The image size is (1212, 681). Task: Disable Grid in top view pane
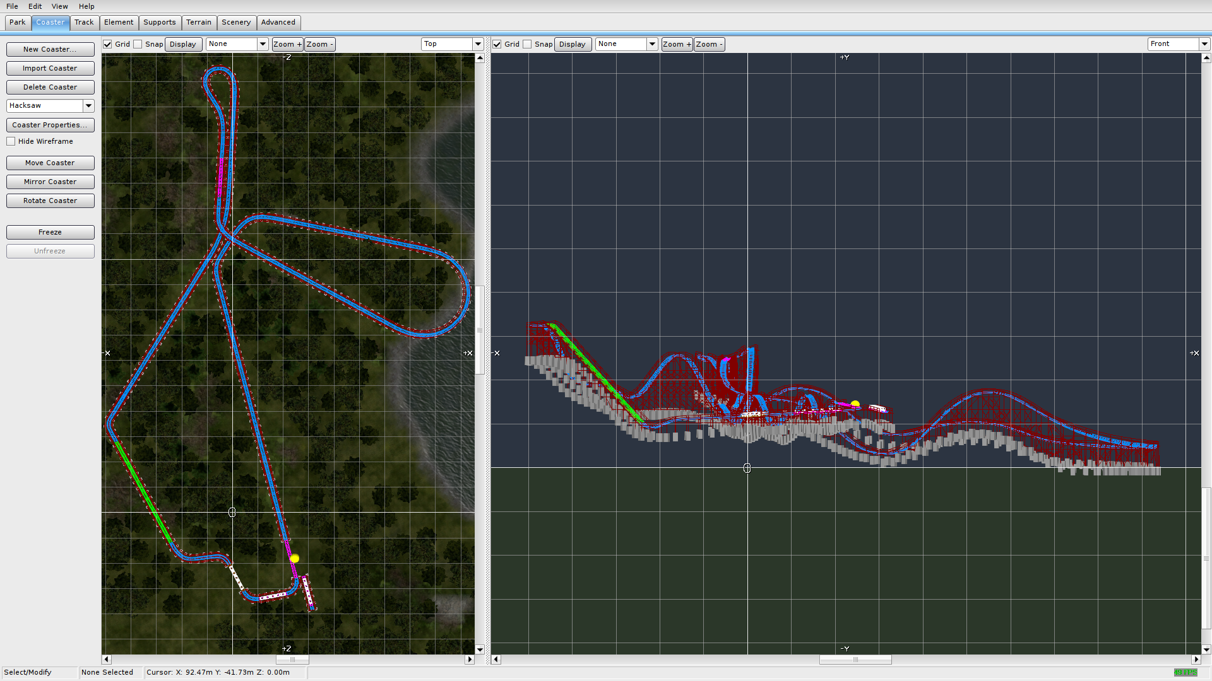108,44
